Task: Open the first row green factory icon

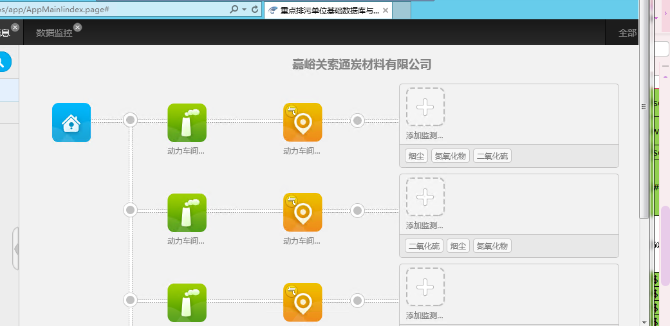Action: pos(187,123)
